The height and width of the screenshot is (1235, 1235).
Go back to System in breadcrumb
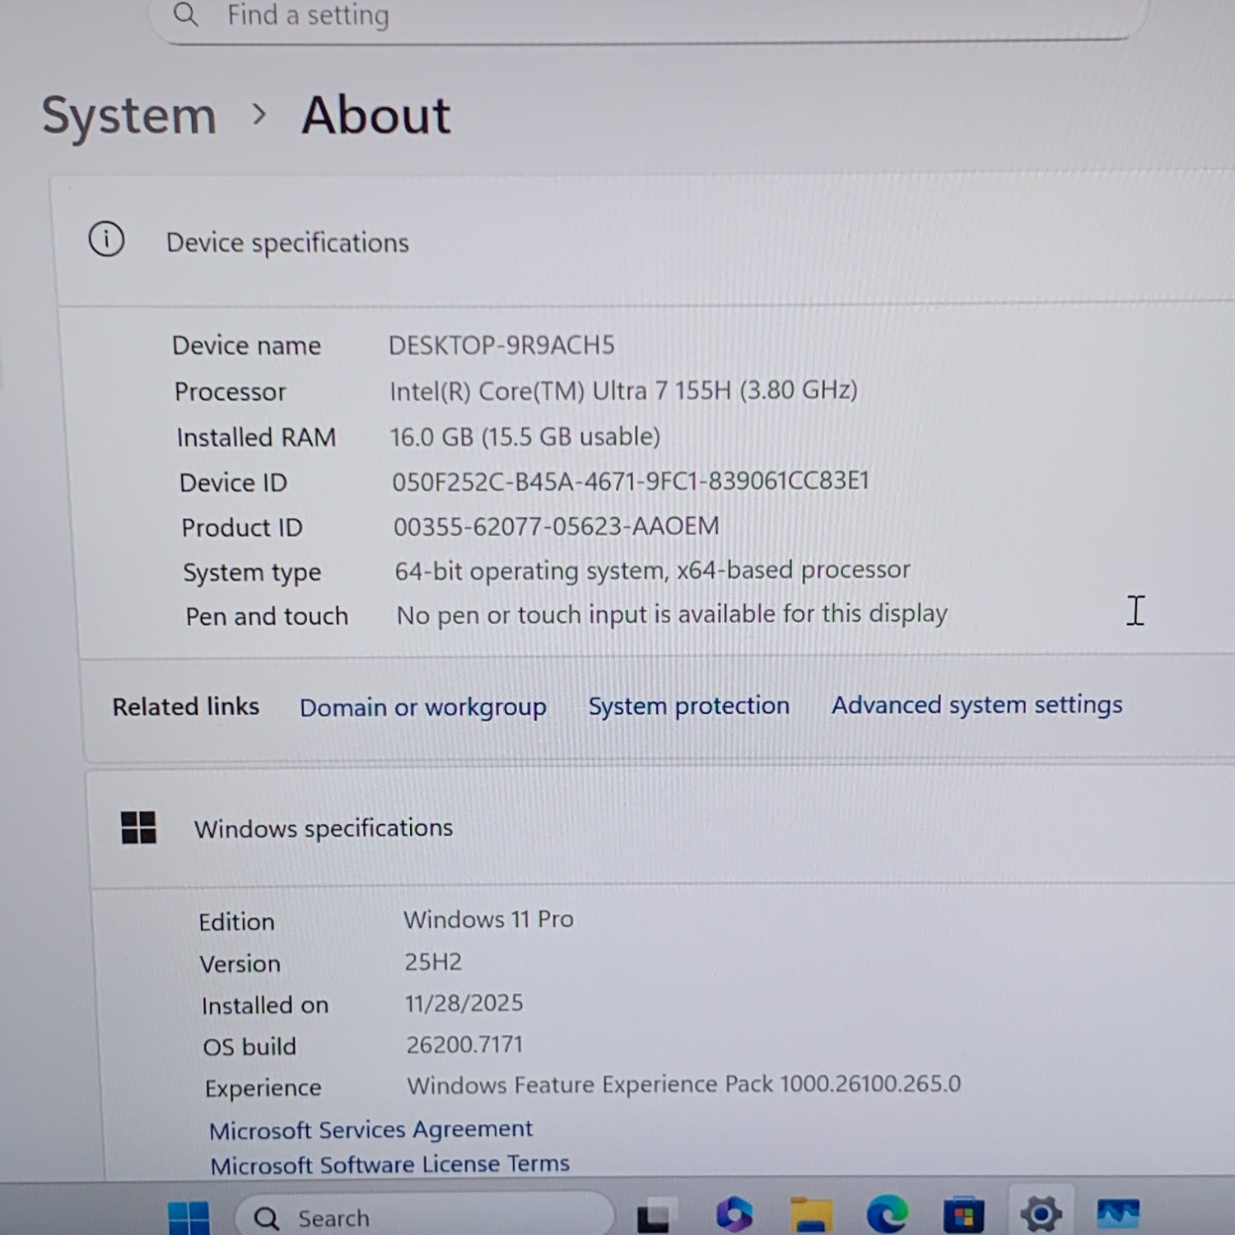coord(129,116)
